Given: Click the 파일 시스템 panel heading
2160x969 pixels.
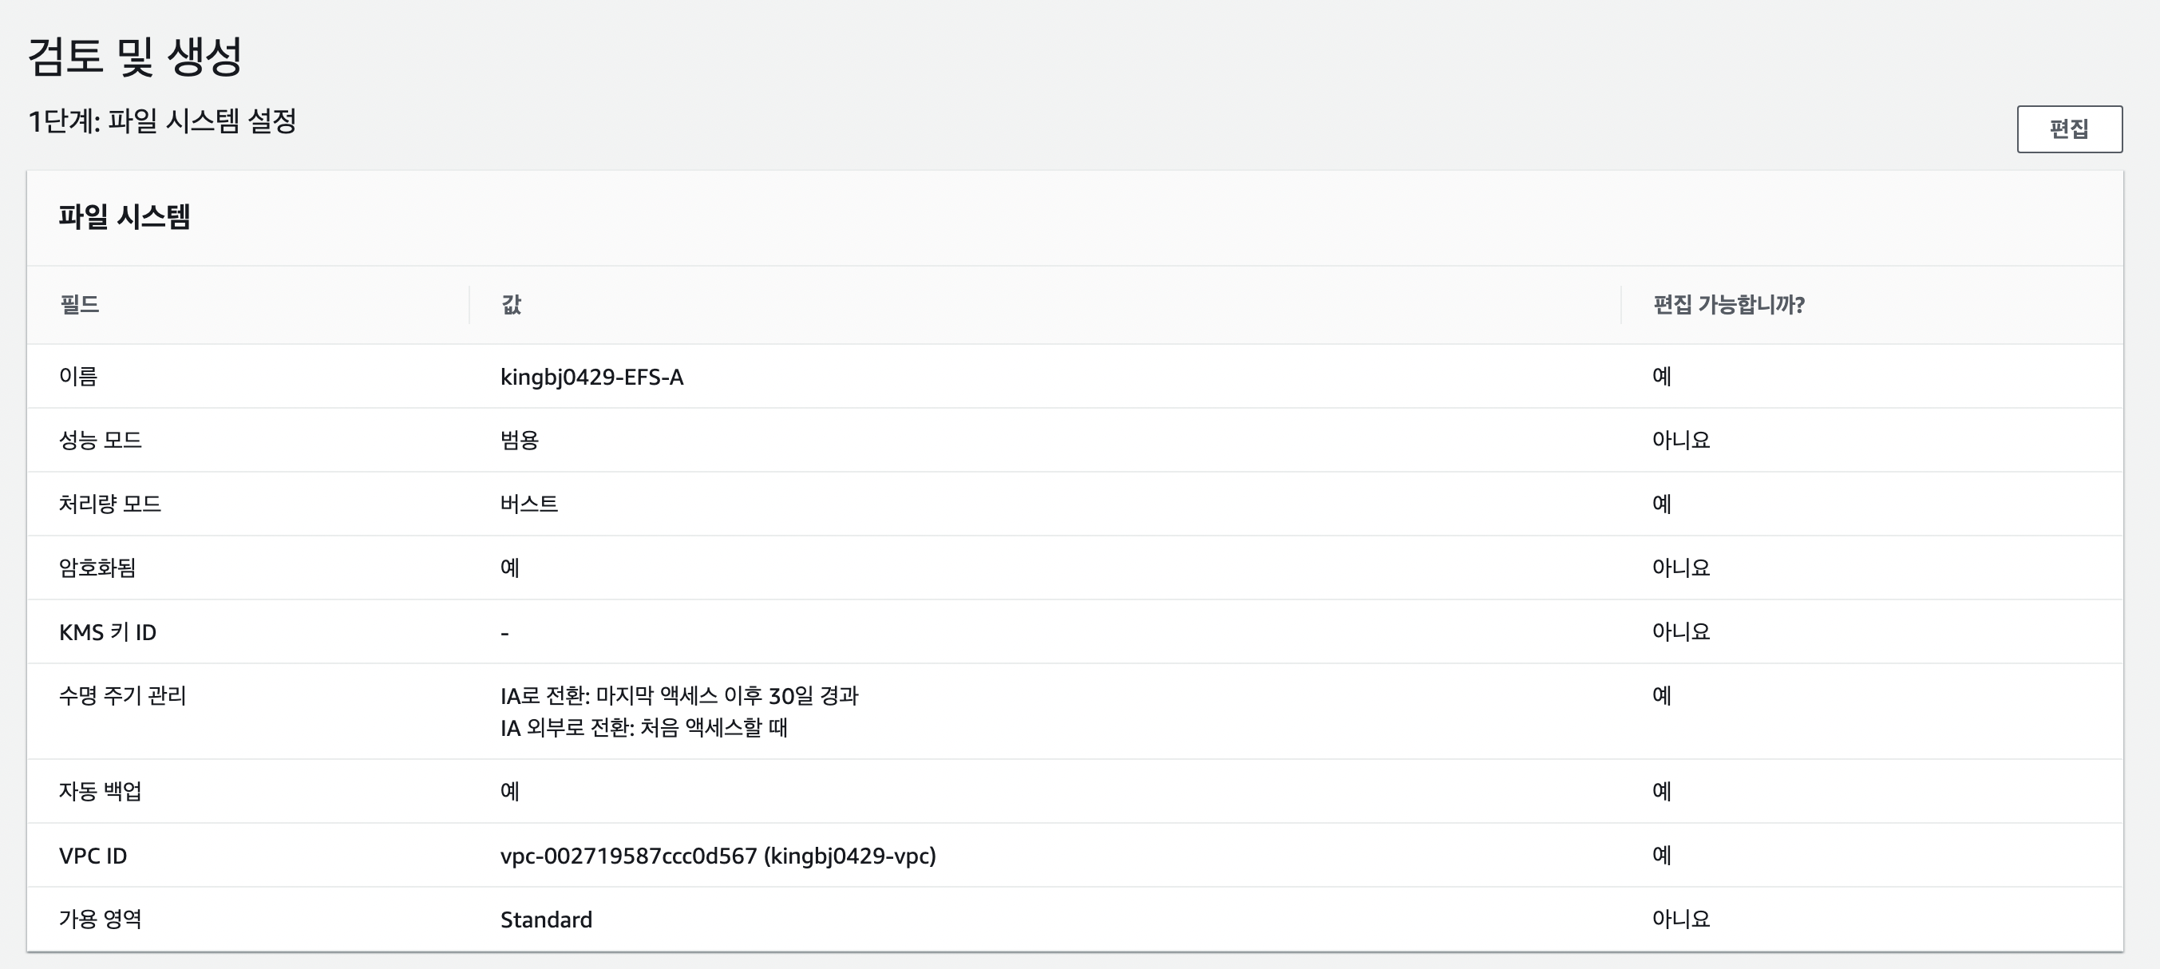Looking at the screenshot, I should [124, 217].
